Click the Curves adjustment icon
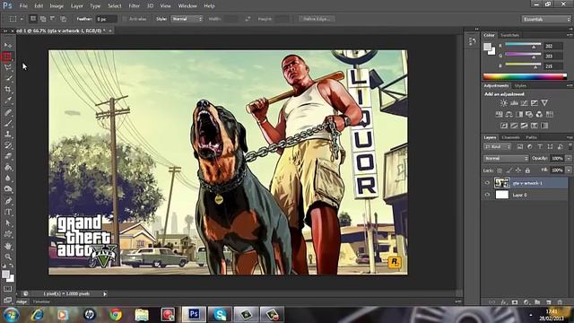The image size is (574, 323). [x=524, y=103]
